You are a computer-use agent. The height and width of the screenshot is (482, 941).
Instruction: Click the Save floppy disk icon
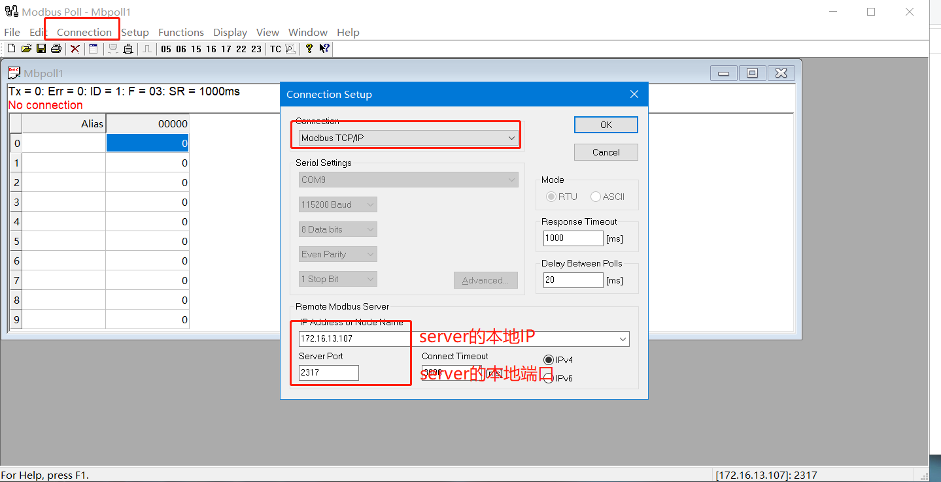tap(41, 48)
